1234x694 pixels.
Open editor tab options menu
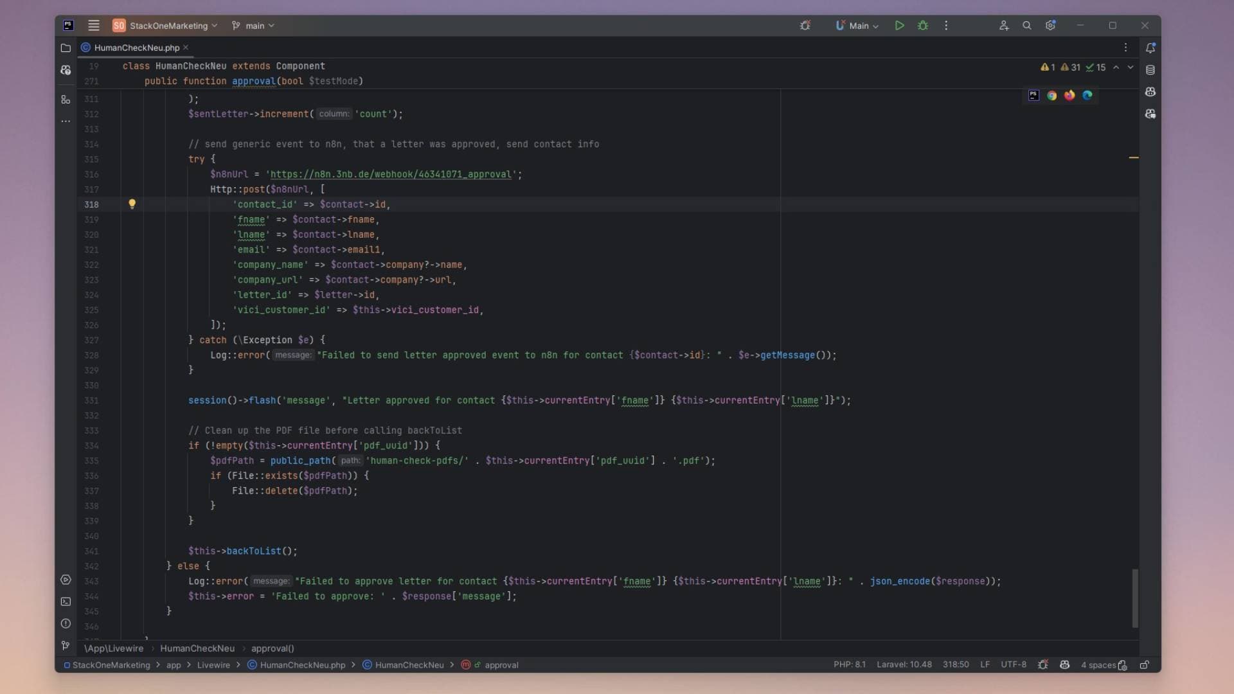1125,48
